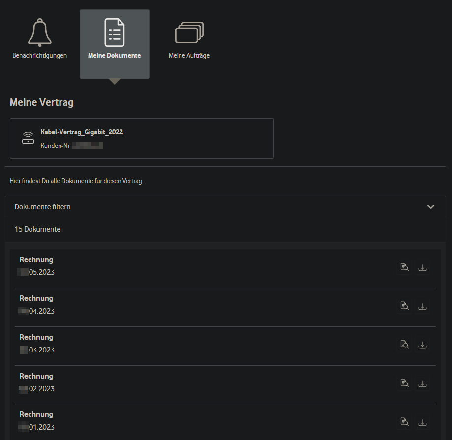Screen dimensions: 452x440
Task: Expand the Dokumente filtern section
Action: pos(225,207)
